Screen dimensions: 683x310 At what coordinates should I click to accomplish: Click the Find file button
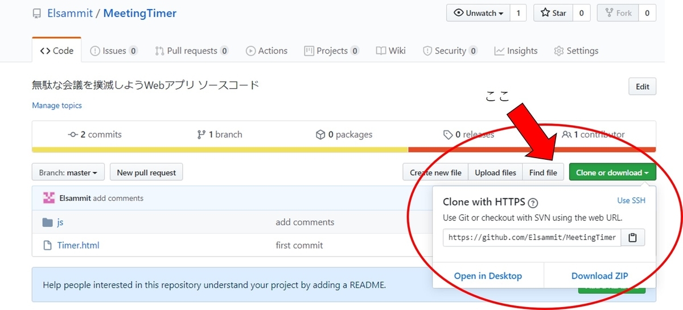[543, 172]
